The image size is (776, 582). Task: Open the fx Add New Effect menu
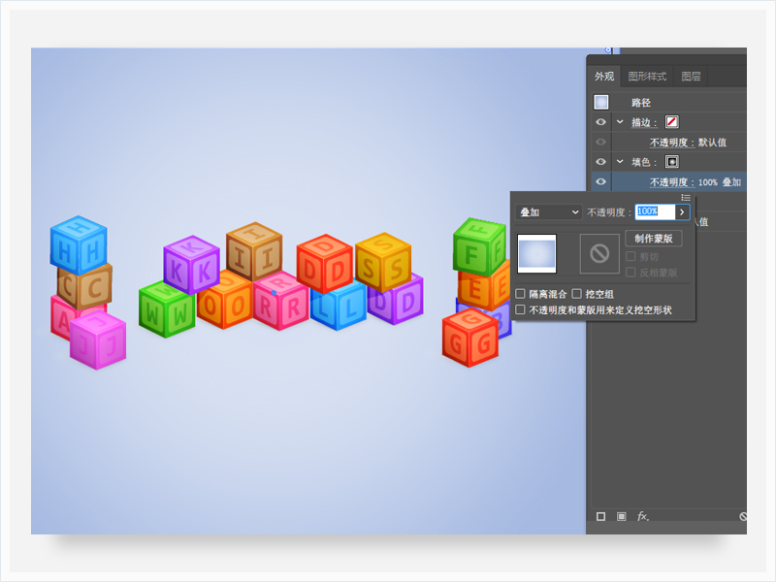[642, 517]
